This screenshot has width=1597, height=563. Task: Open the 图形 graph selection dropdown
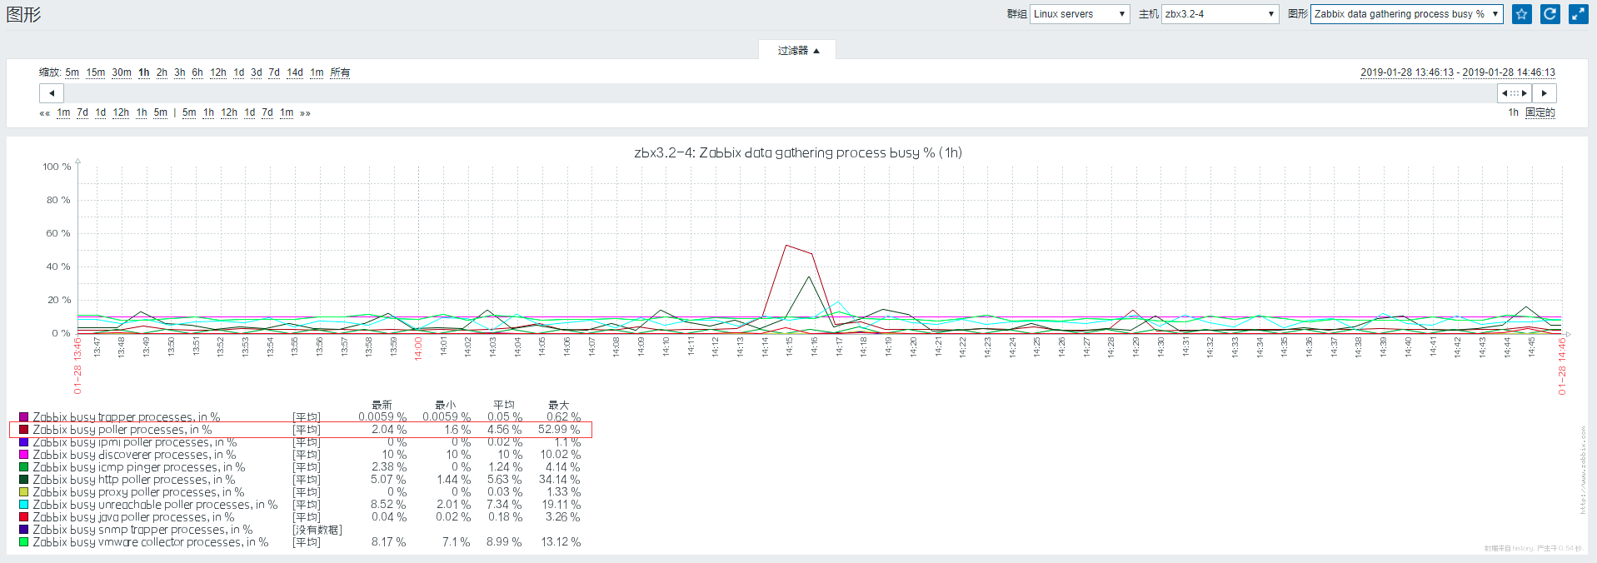click(x=1406, y=14)
